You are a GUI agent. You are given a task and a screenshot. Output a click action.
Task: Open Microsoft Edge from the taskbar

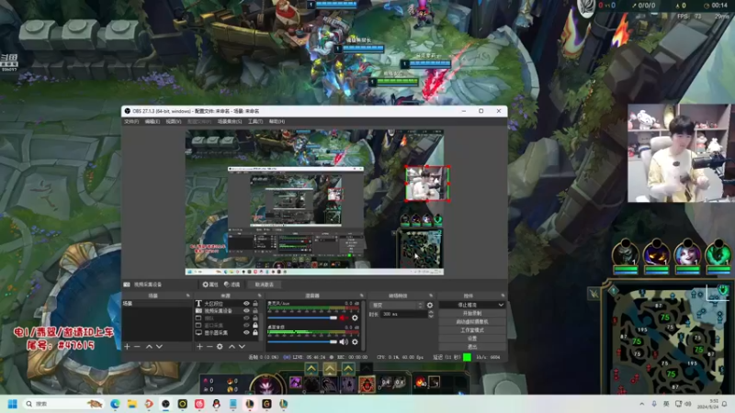point(116,404)
